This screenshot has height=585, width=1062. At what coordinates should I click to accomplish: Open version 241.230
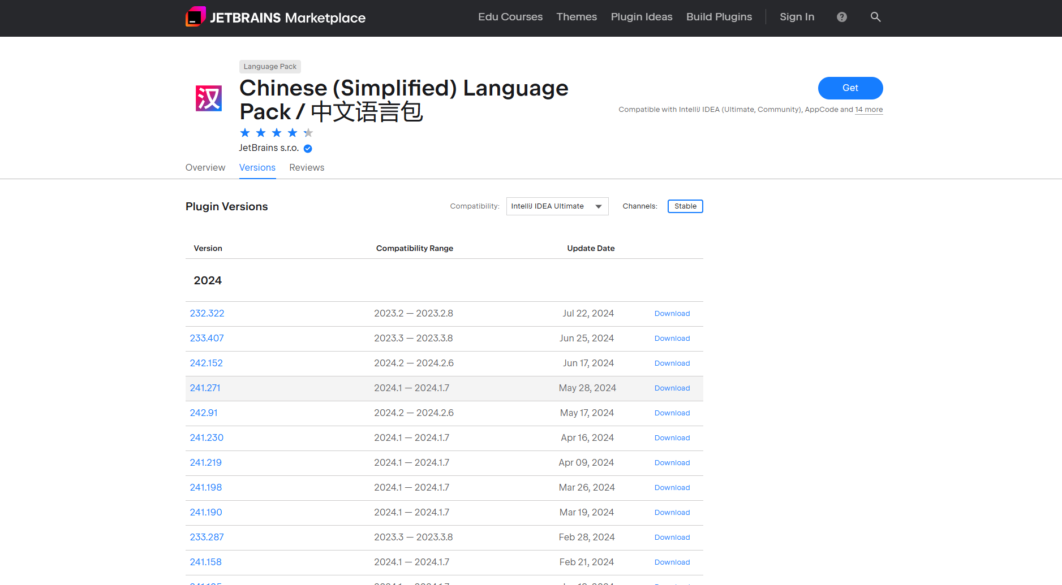[207, 438]
